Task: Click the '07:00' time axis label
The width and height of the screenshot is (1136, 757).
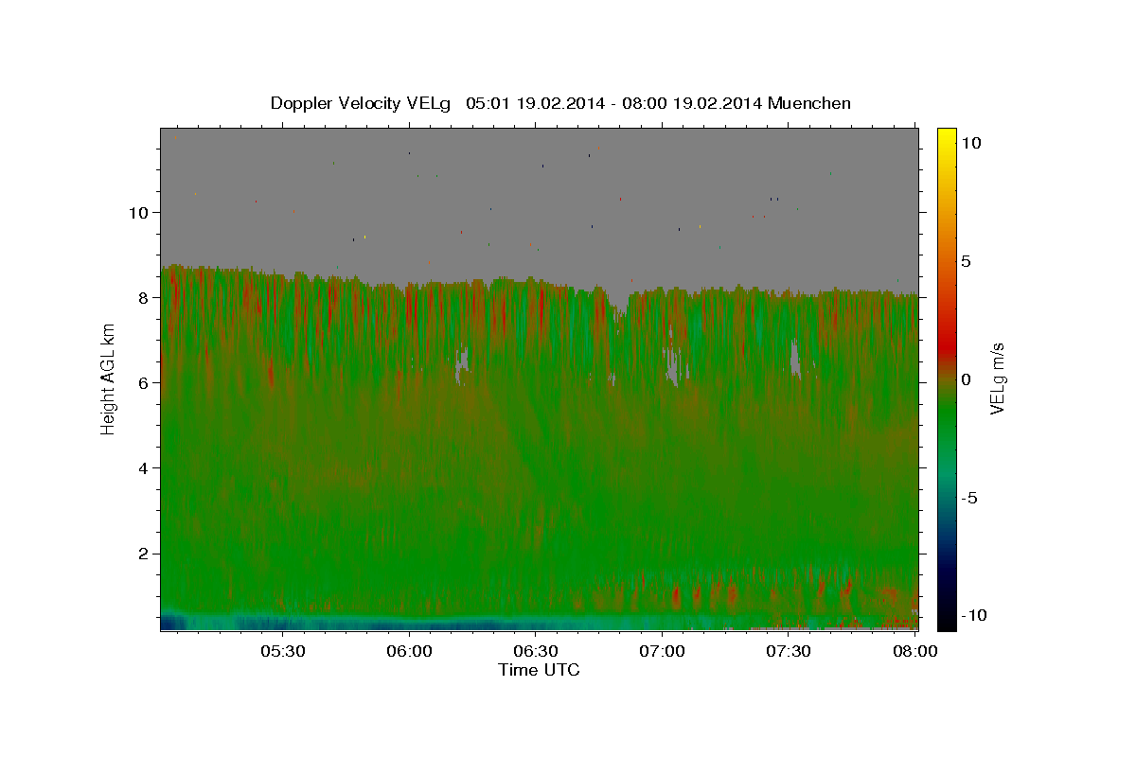Action: coord(662,651)
